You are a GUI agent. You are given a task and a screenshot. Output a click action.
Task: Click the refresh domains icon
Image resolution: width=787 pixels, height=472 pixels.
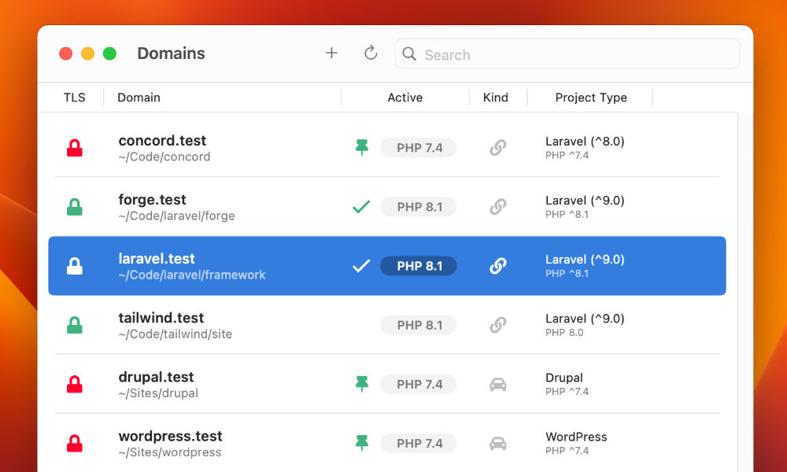371,53
